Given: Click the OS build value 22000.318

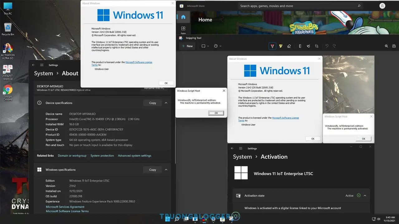Looking at the screenshot, I should [x=76, y=196].
